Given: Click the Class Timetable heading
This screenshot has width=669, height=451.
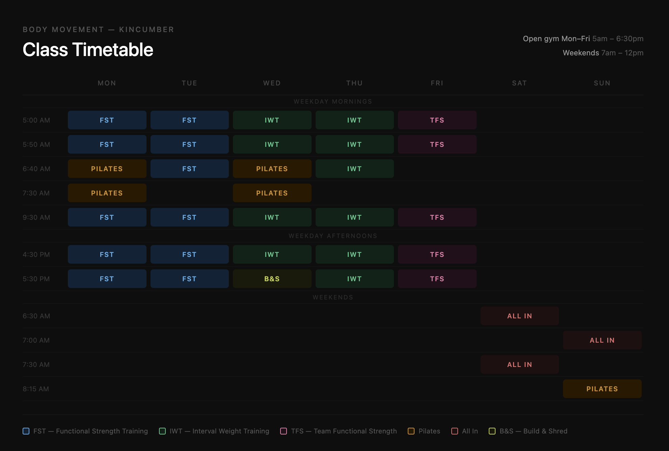Looking at the screenshot, I should tap(88, 50).
